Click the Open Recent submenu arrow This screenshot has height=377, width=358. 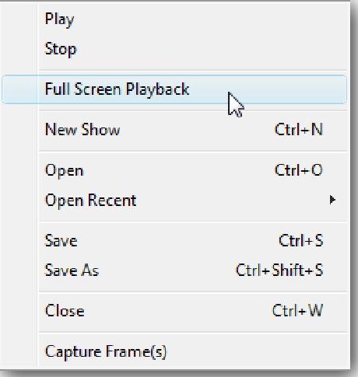(x=332, y=200)
